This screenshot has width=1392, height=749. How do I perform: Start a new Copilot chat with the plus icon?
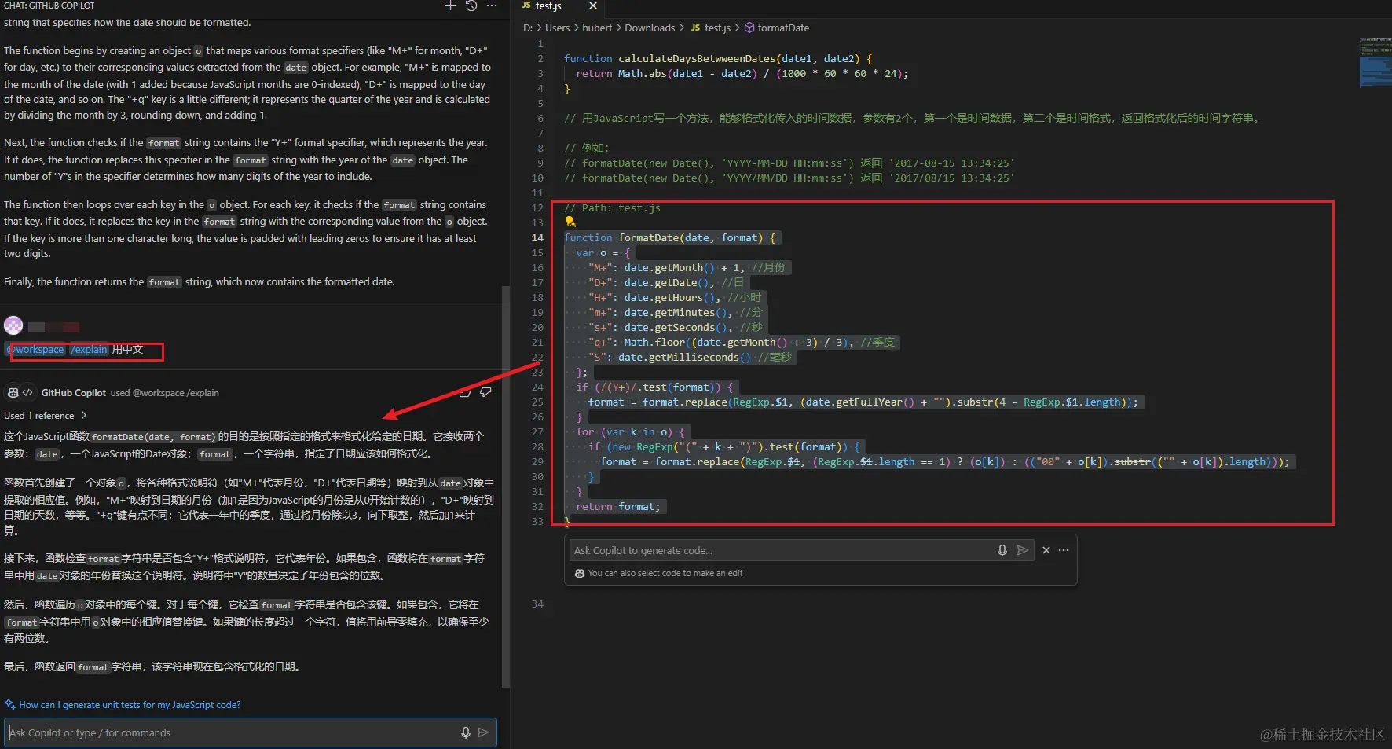[x=450, y=6]
